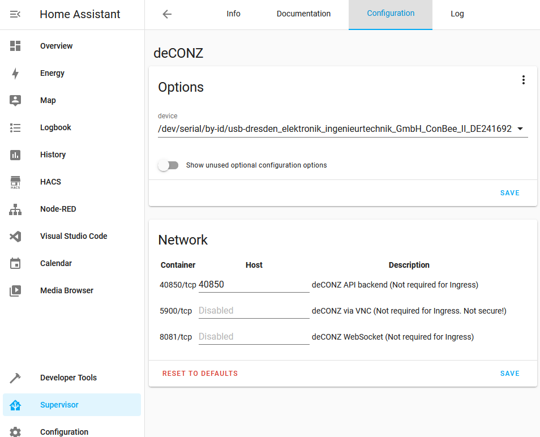
Task: Open Developer Tools from the sidebar
Action: pyautogui.click(x=72, y=378)
